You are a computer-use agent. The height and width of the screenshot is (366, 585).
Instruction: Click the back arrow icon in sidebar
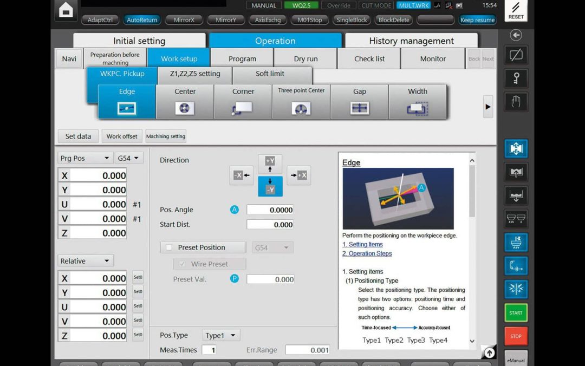(x=516, y=35)
